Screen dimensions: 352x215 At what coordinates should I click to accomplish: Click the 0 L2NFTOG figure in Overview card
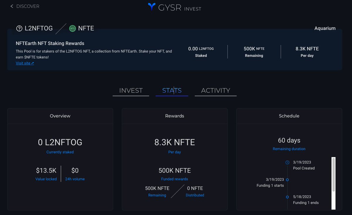pyautogui.click(x=60, y=142)
